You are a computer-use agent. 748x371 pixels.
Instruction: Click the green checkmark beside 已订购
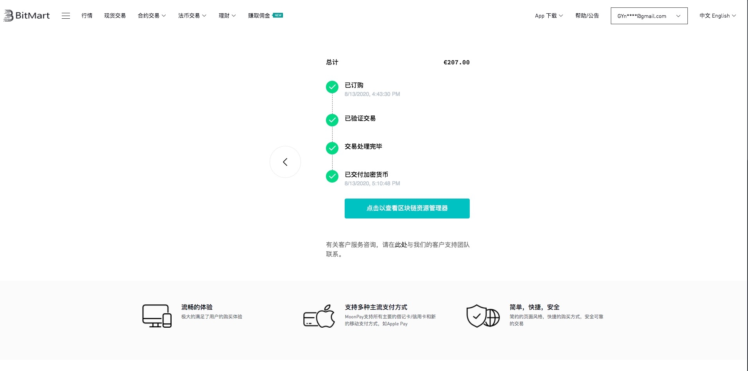(332, 87)
